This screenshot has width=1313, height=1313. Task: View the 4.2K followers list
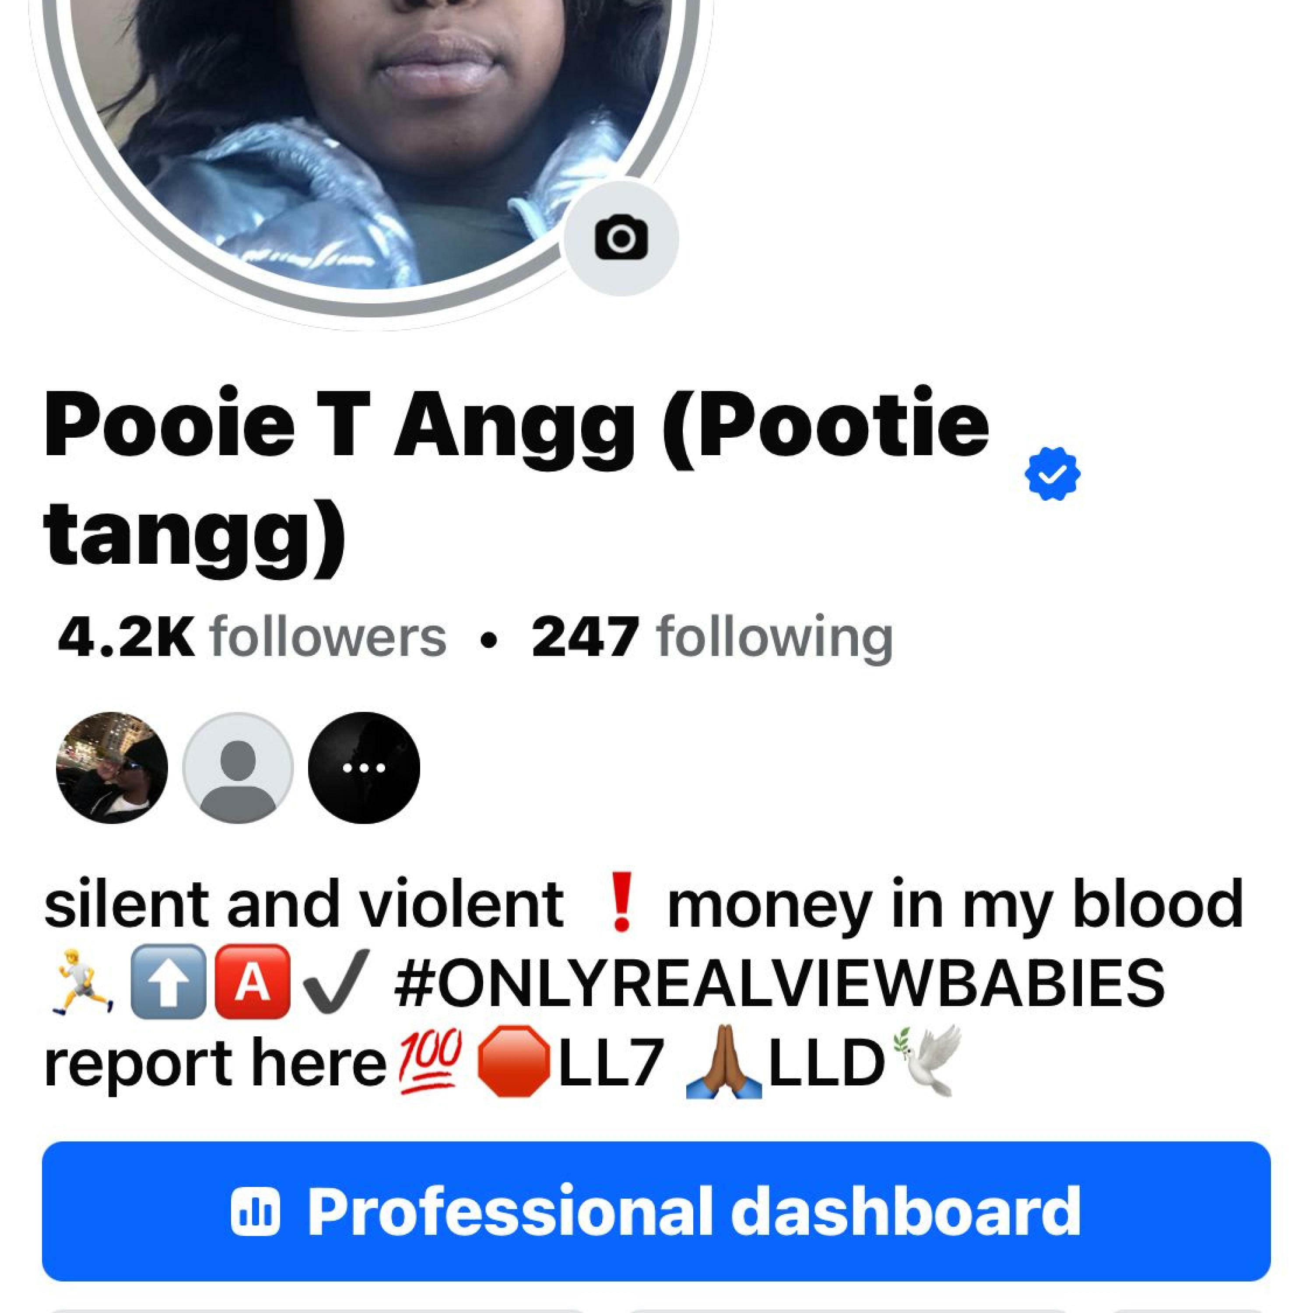(x=252, y=638)
